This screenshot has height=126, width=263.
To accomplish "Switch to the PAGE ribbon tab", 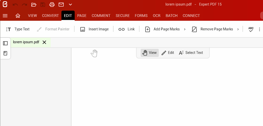I will point(82,16).
